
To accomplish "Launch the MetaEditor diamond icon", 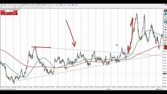I will click(31, 5).
